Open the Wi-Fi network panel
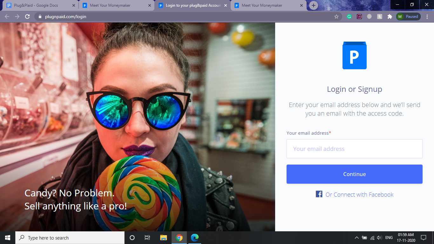This screenshot has width=434, height=244. [372, 238]
